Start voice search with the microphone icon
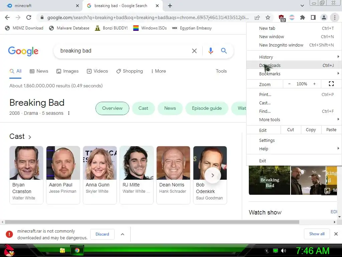Viewport: 342px width, 257px height. tap(210, 51)
